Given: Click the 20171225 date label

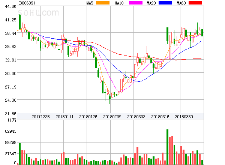Looking at the screenshot, I should (x=40, y=117).
